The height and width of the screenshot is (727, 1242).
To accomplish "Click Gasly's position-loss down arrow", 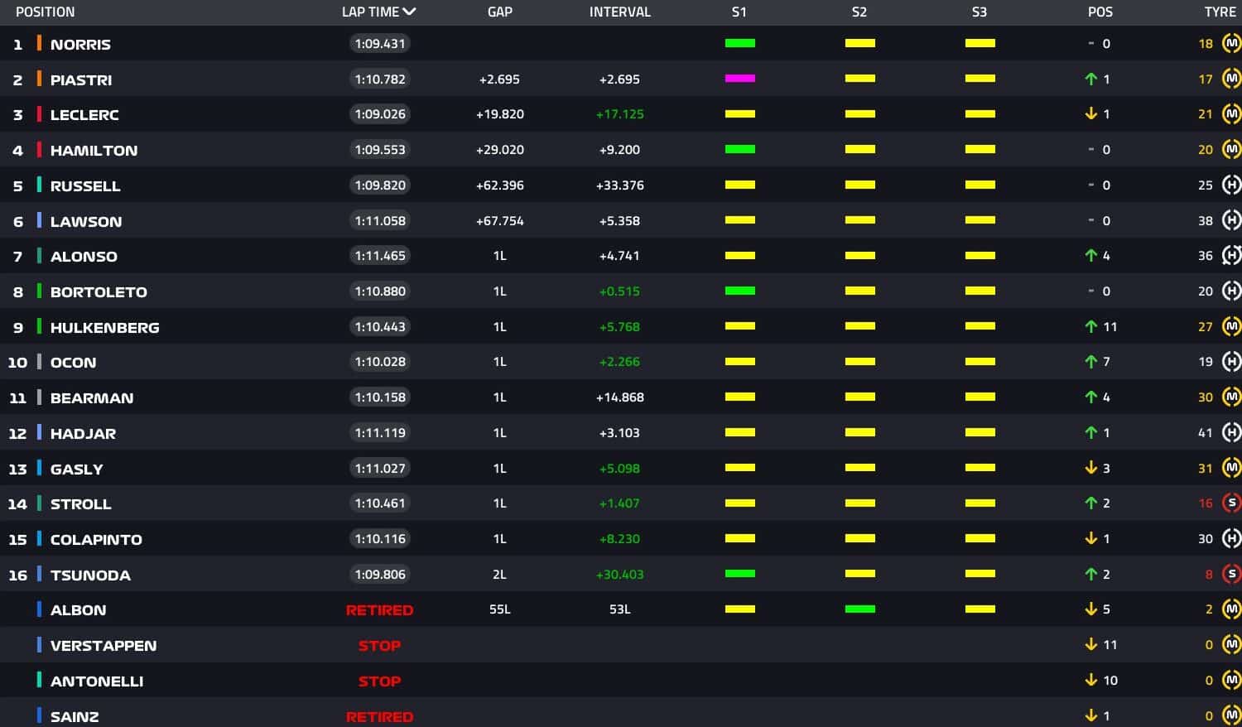I will coord(1091,468).
